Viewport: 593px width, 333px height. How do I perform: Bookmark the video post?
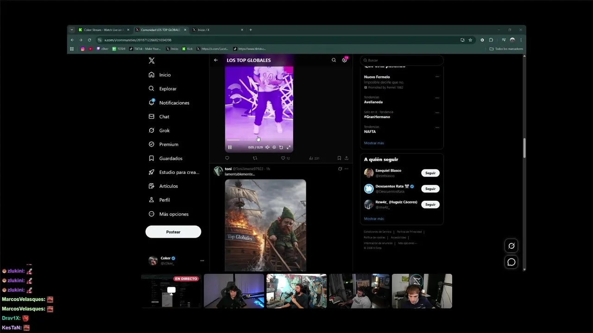(339, 158)
